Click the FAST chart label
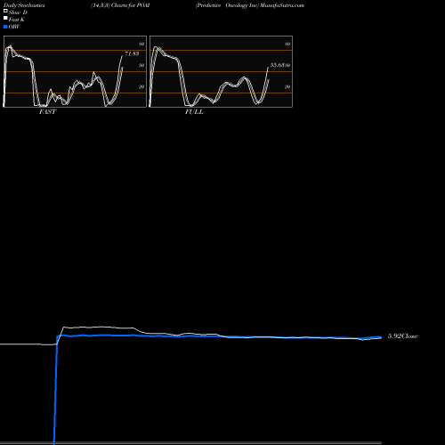The width and height of the screenshot is (445, 445). [x=47, y=112]
